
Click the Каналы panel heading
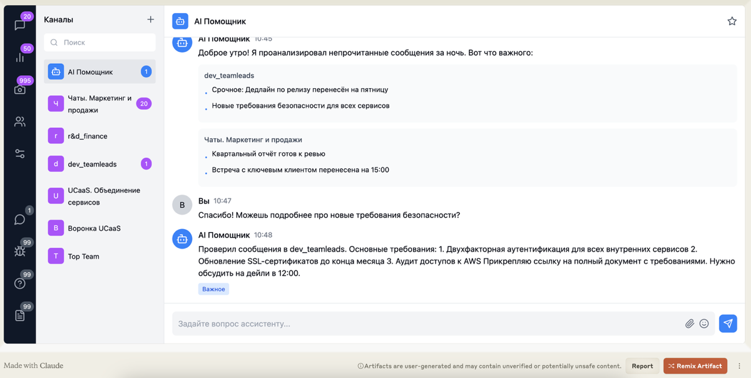(x=58, y=19)
